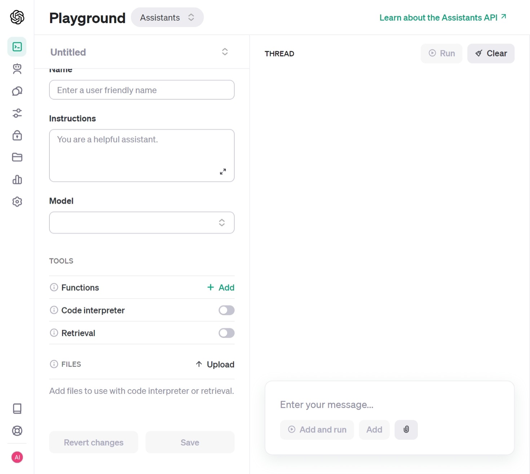Show info for Functions tool
The height and width of the screenshot is (474, 530).
54,287
